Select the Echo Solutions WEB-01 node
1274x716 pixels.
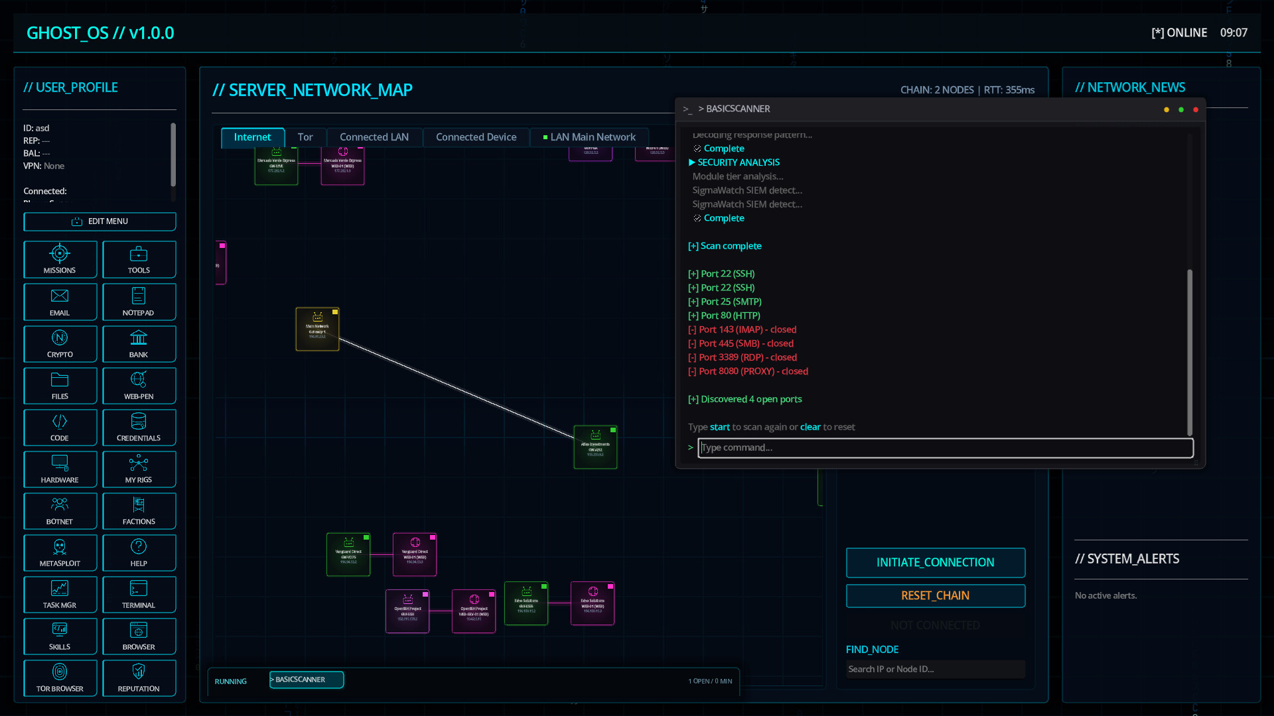593,603
